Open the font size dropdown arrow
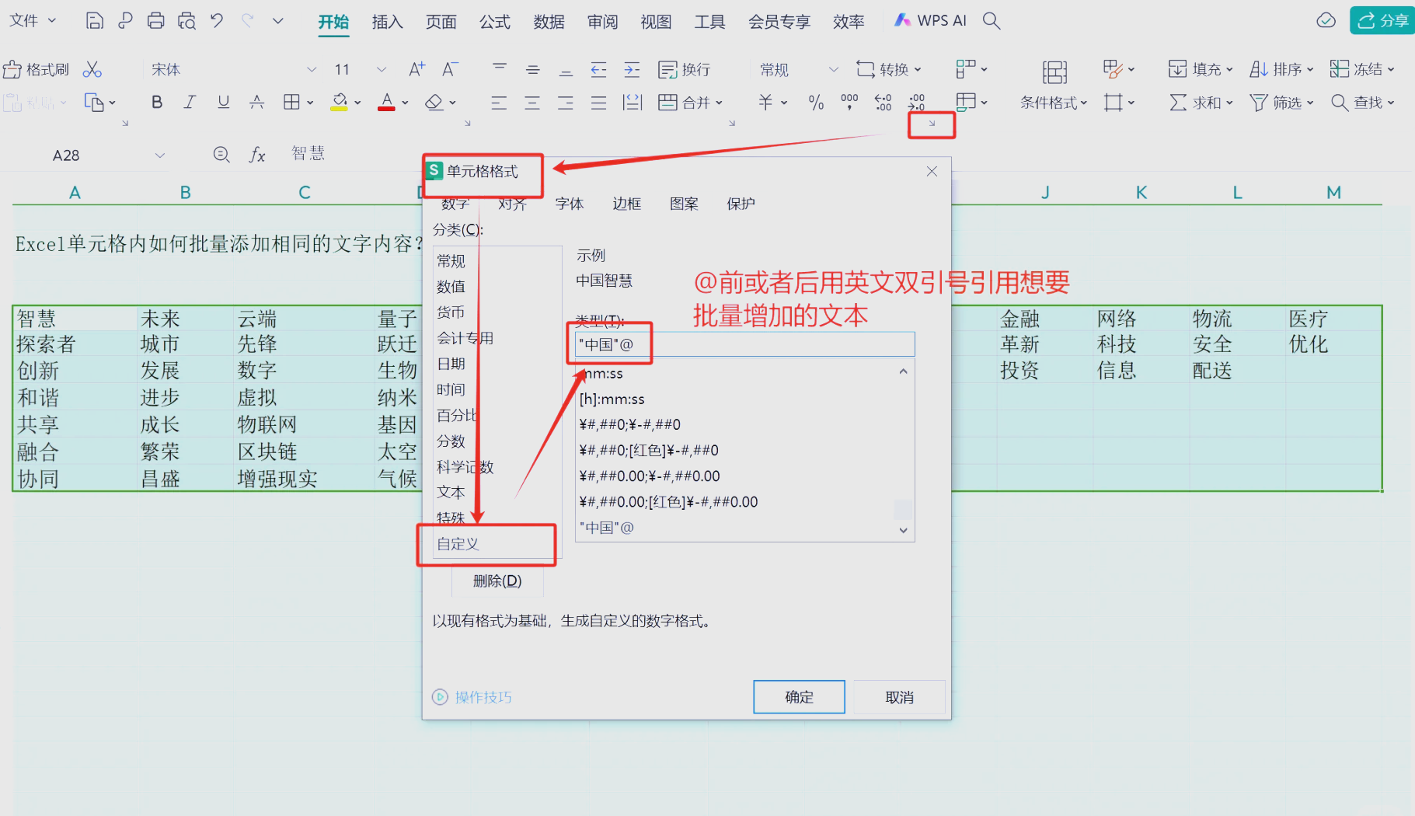This screenshot has height=816, width=1415. pos(382,69)
